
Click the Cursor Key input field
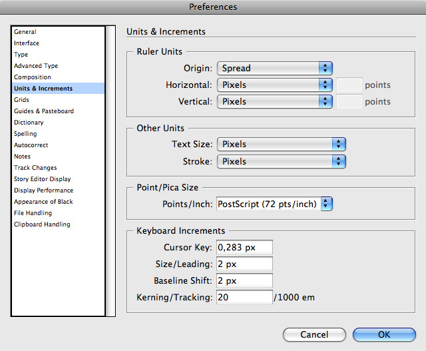tap(244, 247)
